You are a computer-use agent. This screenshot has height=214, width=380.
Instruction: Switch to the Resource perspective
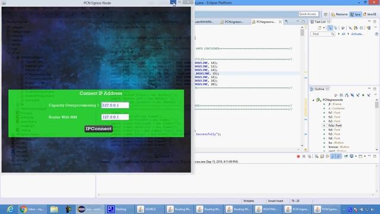[340, 14]
